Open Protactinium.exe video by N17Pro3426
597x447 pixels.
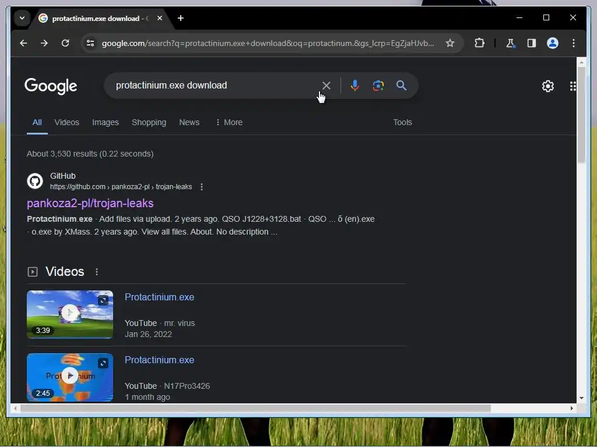(x=160, y=360)
